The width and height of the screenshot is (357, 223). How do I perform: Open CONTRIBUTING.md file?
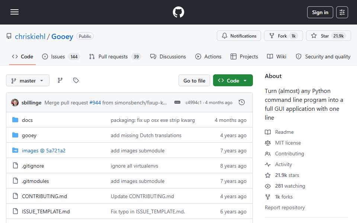coord(44,196)
